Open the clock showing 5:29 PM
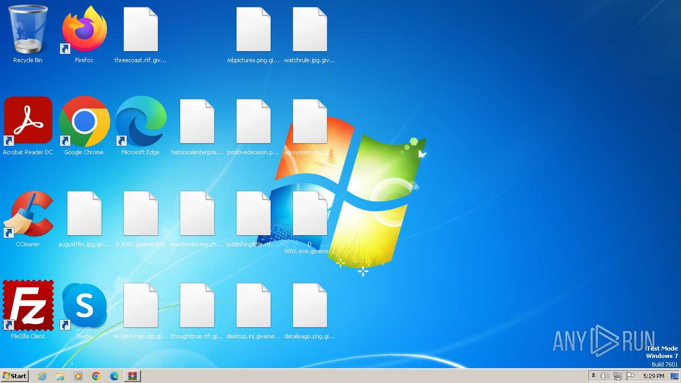The image size is (681, 383). pyautogui.click(x=653, y=376)
